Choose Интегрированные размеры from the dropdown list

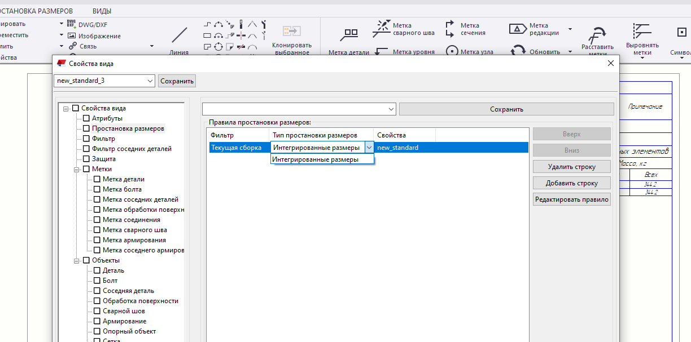coord(316,159)
